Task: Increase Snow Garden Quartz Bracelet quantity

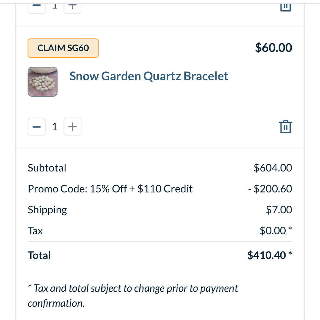Action: [x=72, y=127]
